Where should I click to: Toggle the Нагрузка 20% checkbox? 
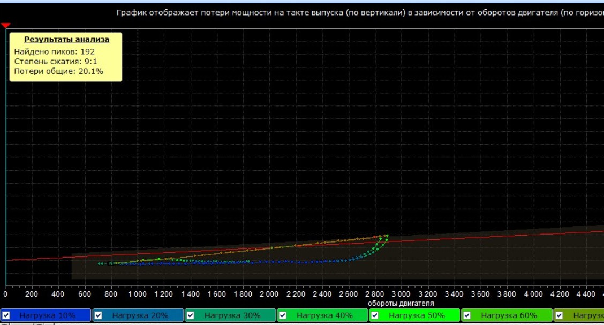point(98,315)
